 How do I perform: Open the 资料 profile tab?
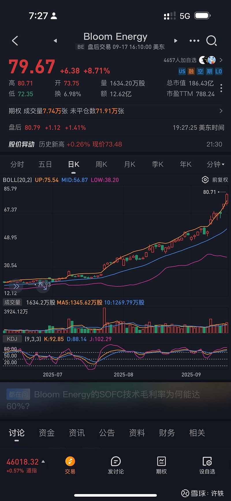[137, 433]
